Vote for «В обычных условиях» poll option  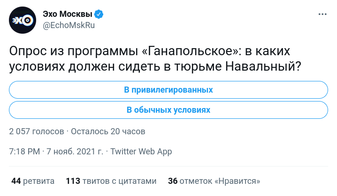(x=168, y=110)
